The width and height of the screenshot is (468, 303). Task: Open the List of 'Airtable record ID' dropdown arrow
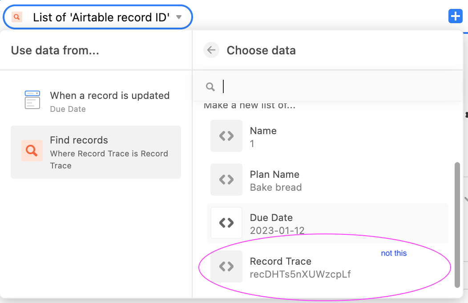click(x=179, y=17)
